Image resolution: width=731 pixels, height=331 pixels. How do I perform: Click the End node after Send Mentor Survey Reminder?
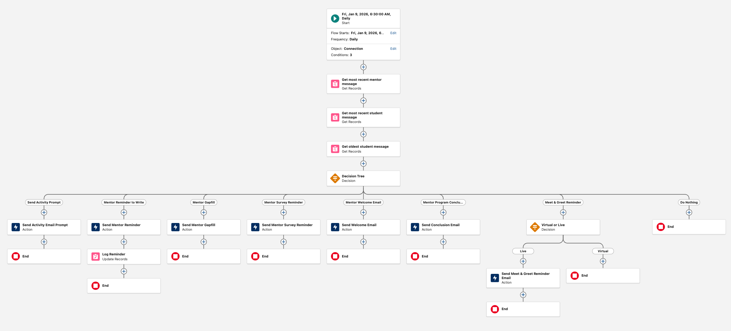[256, 256]
